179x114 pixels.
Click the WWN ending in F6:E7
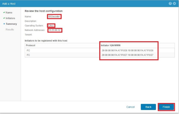click(x=127, y=55)
